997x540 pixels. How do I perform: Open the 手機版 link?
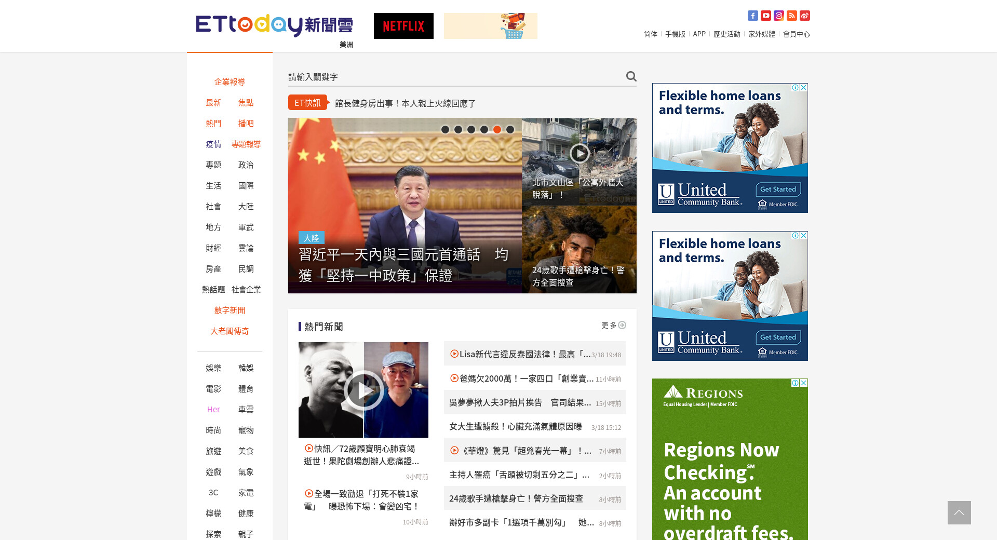pyautogui.click(x=675, y=34)
